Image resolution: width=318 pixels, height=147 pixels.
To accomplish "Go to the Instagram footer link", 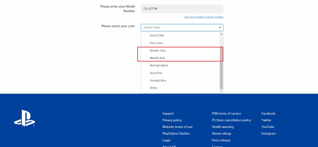I will click(269, 134).
